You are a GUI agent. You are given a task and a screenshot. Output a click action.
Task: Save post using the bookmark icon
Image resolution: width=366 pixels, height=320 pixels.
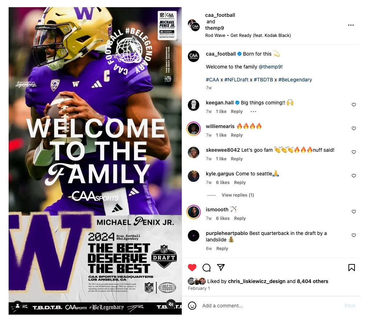(x=352, y=268)
